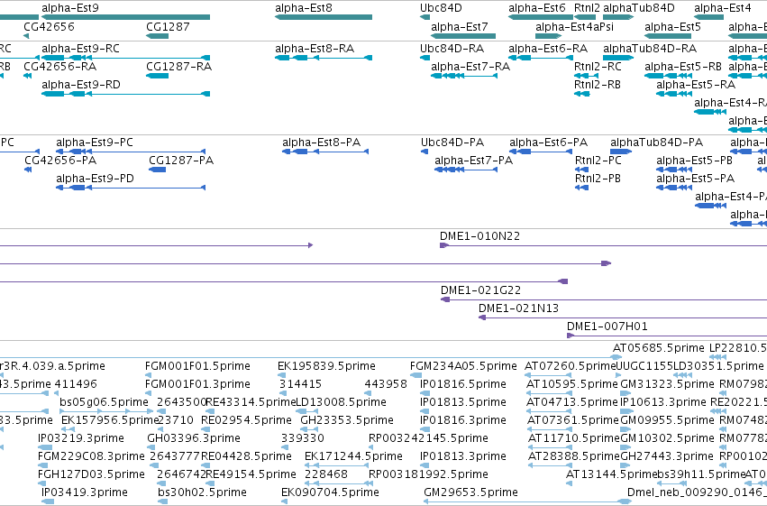Image resolution: width=767 pixels, height=506 pixels.
Task: Select the alphaTub84D gene label
Action: (639, 8)
